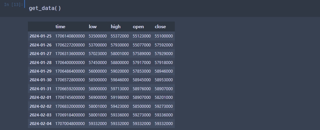Click open value 57853000

click(x=142, y=71)
